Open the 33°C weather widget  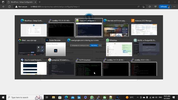coord(130,97)
